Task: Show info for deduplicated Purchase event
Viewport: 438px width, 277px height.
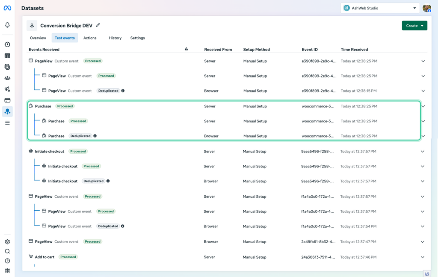Action: [95, 136]
